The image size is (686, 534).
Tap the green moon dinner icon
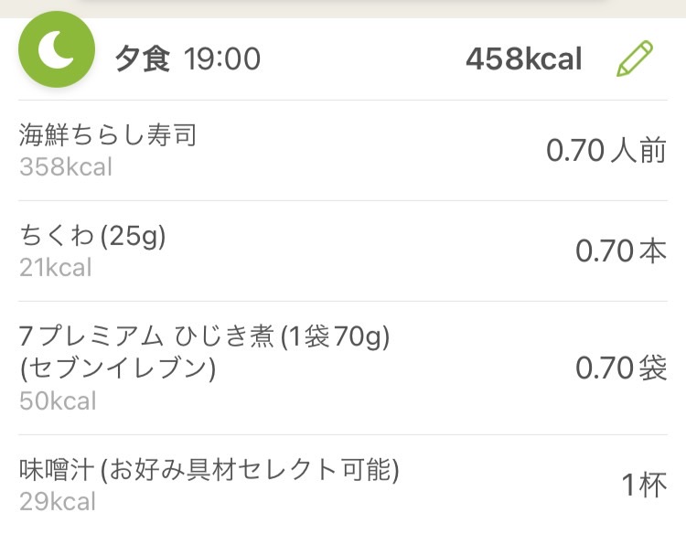click(57, 49)
